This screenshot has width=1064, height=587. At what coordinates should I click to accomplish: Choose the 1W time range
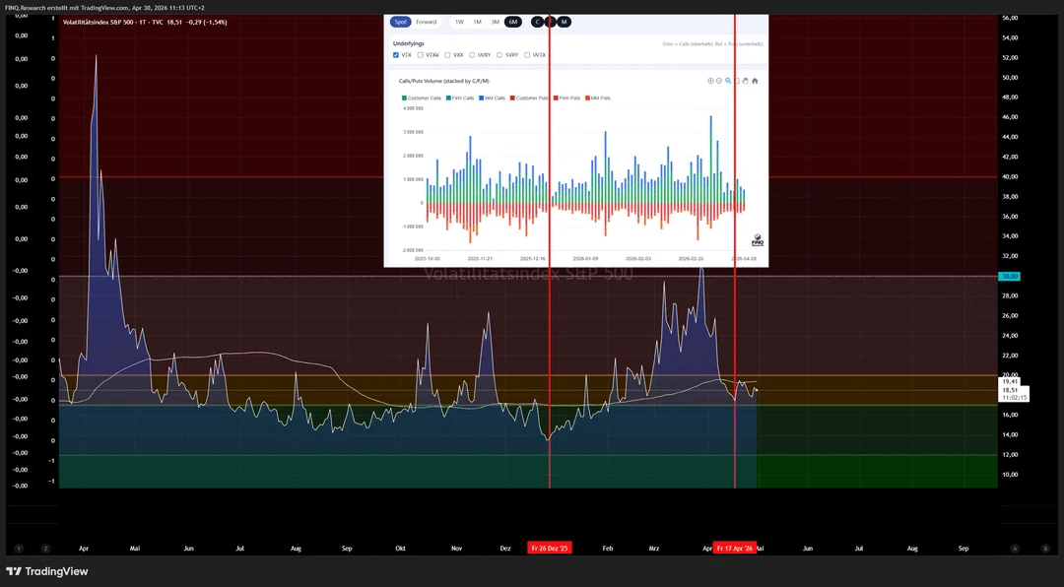click(459, 22)
